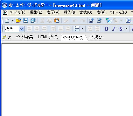Viewport: 133px width, 116px height.
Task: Click the Copy icon
Action: (x=49, y=20)
